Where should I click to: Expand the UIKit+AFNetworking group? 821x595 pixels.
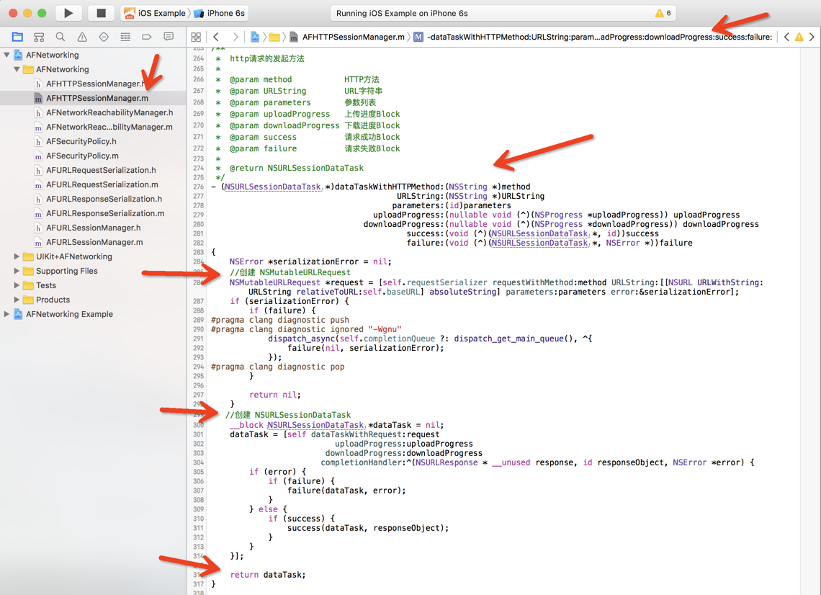(17, 256)
